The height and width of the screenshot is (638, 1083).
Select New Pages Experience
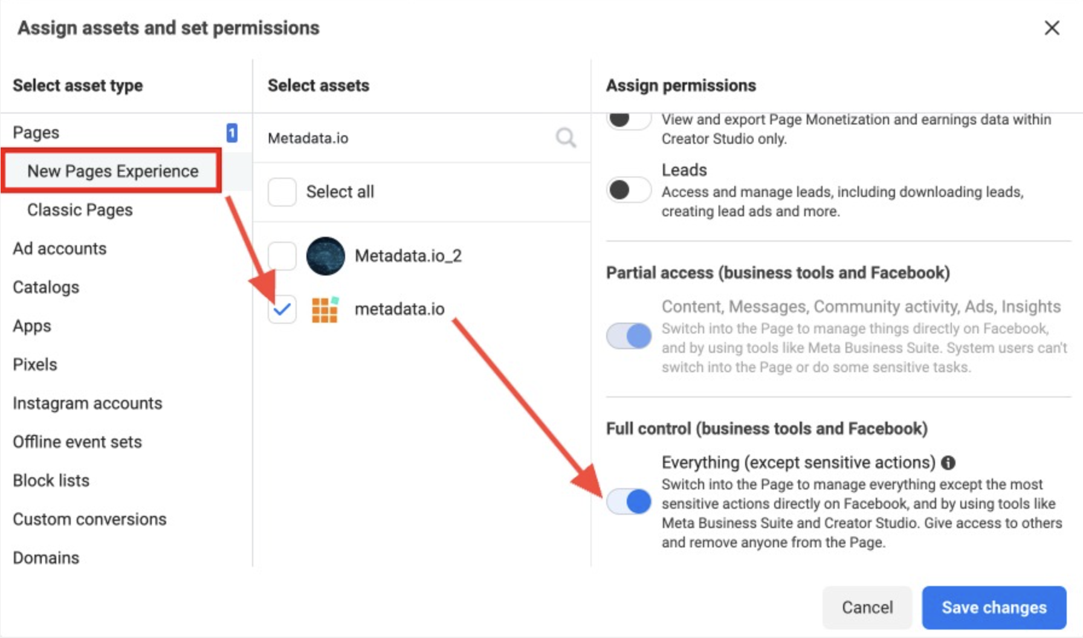click(x=112, y=171)
